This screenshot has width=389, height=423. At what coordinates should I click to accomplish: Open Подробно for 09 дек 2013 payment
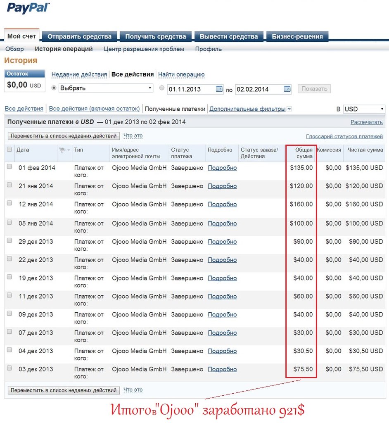coord(222,314)
